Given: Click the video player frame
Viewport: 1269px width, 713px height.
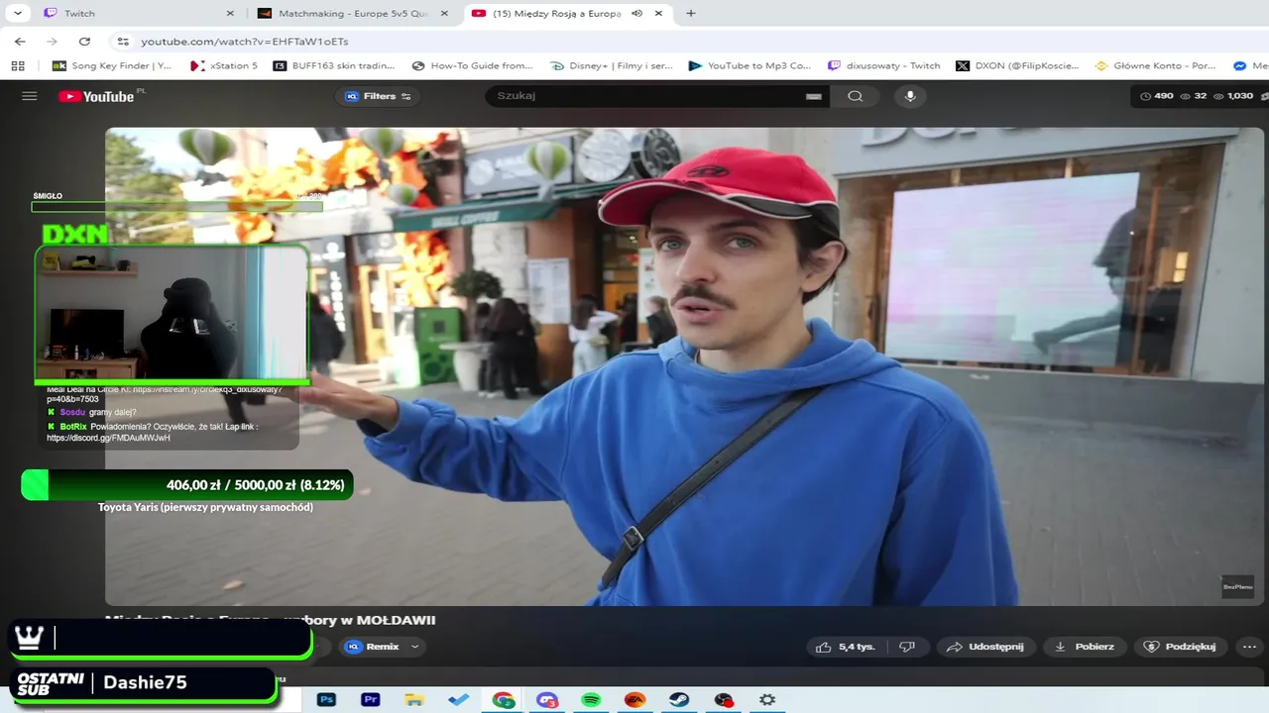Looking at the screenshot, I should pos(684,366).
